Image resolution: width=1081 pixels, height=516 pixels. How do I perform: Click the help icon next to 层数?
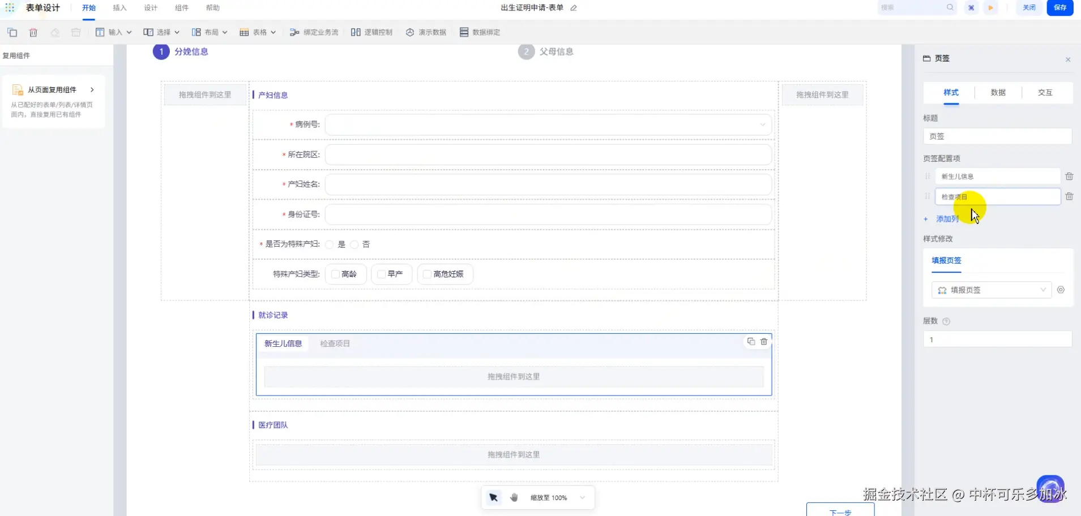(946, 321)
